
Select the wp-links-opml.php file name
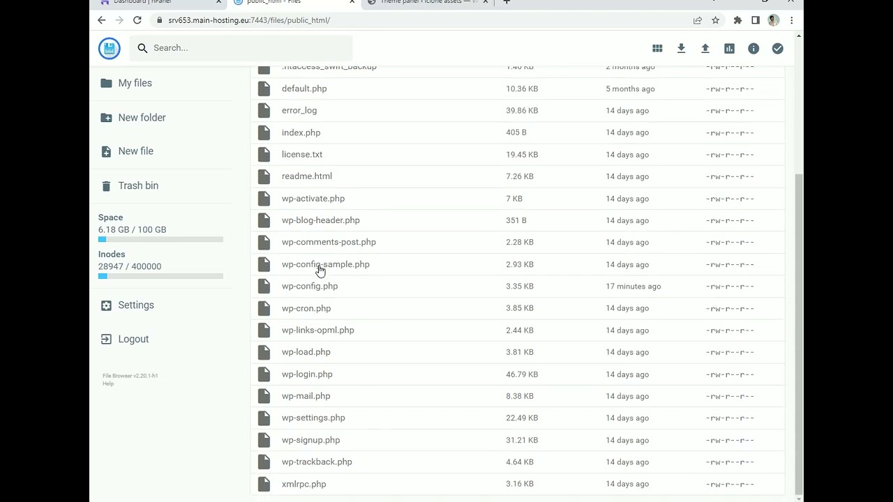(318, 330)
